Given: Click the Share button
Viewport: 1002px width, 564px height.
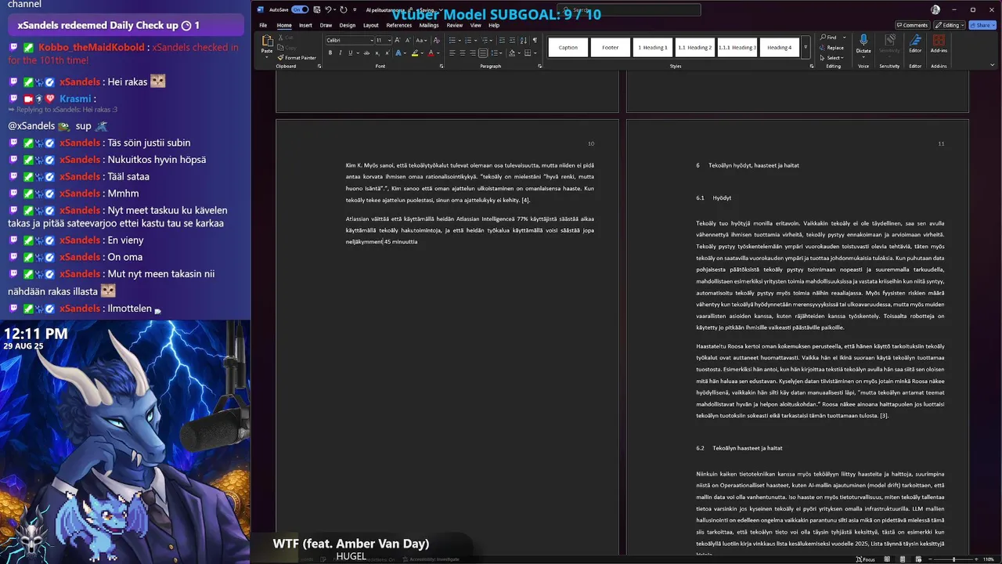Looking at the screenshot, I should click(x=981, y=25).
